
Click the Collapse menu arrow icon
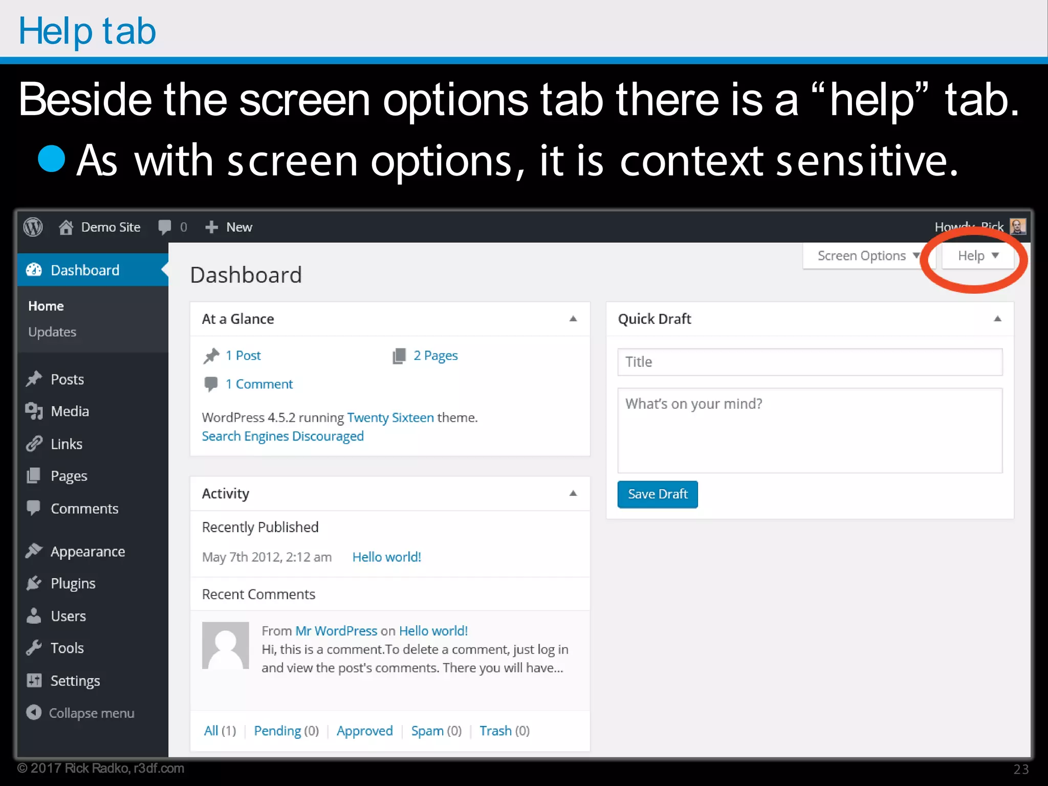(34, 712)
